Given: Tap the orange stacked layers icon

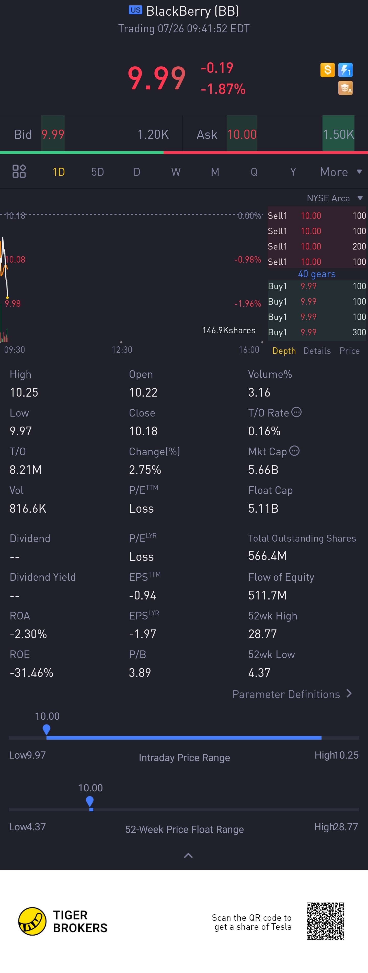Looking at the screenshot, I should coord(346,88).
